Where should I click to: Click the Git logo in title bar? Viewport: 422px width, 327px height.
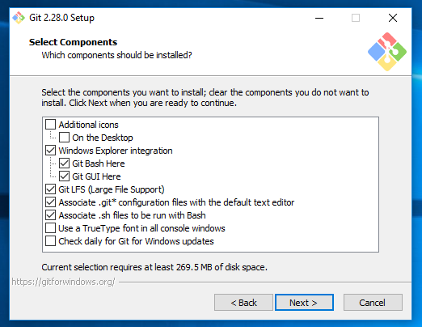pyautogui.click(x=19, y=18)
